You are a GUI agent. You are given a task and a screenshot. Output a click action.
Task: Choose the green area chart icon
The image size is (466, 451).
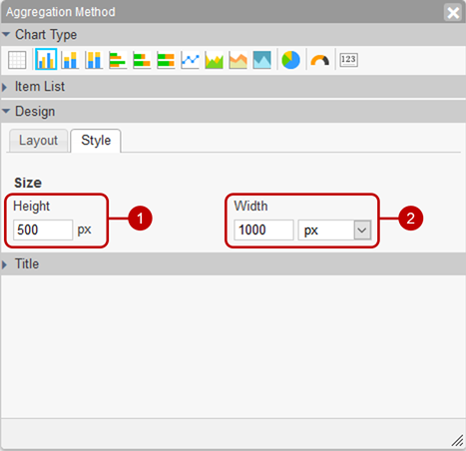click(214, 60)
